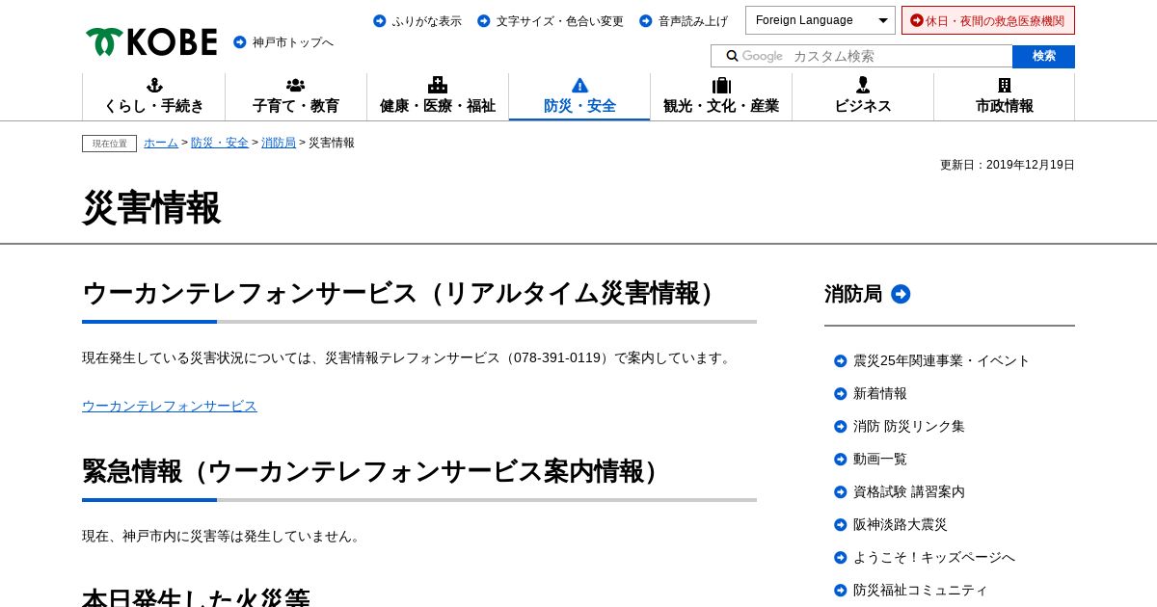Open 震災25年関連事業・イベント sidebar link

[x=941, y=360]
